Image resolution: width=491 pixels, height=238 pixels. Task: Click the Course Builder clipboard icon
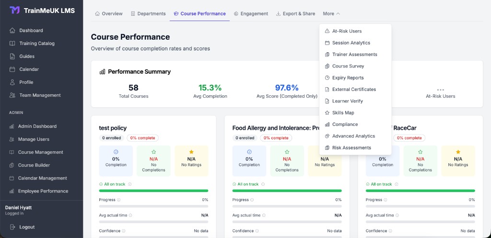pyautogui.click(x=12, y=165)
